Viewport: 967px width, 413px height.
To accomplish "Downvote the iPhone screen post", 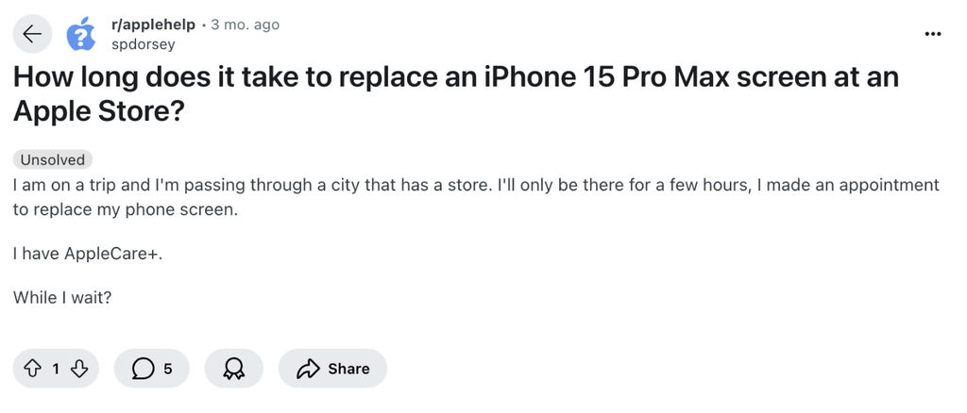I will (79, 369).
